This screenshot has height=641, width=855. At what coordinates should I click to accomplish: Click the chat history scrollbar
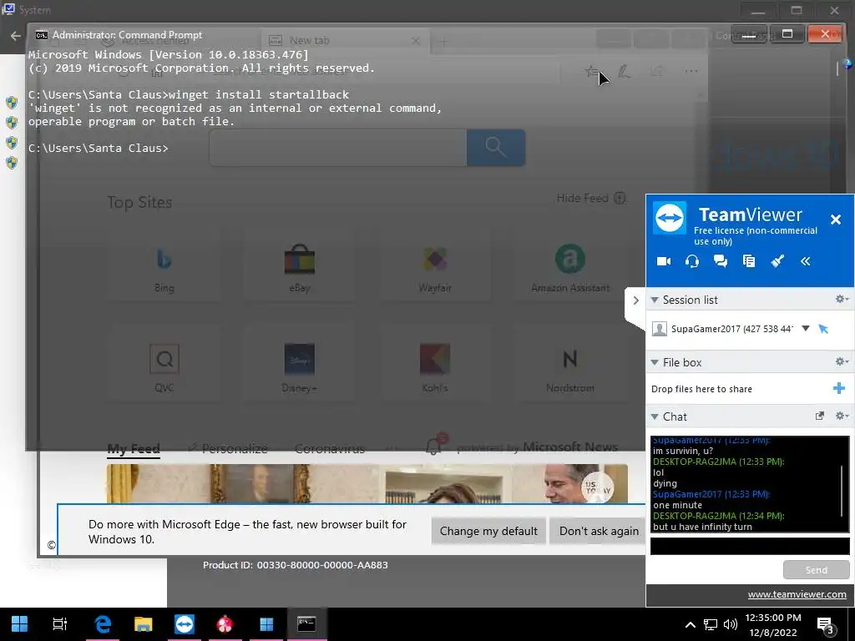843,489
